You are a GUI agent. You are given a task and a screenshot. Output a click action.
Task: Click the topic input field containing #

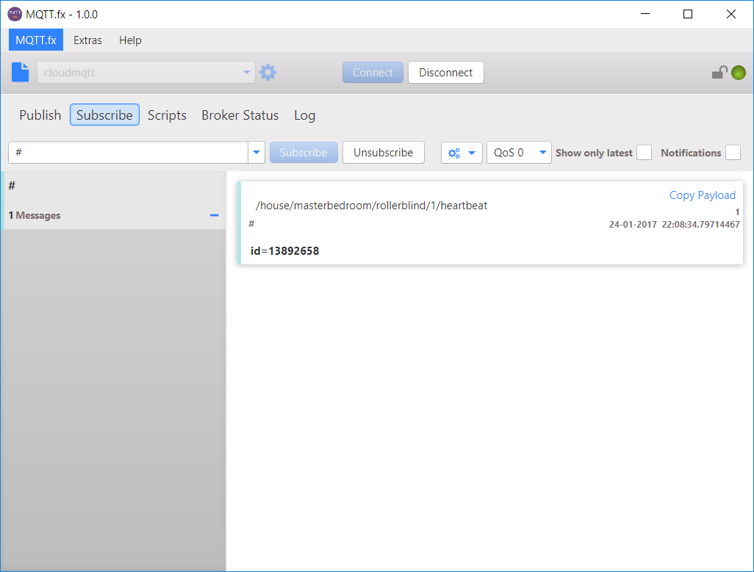pyautogui.click(x=129, y=153)
